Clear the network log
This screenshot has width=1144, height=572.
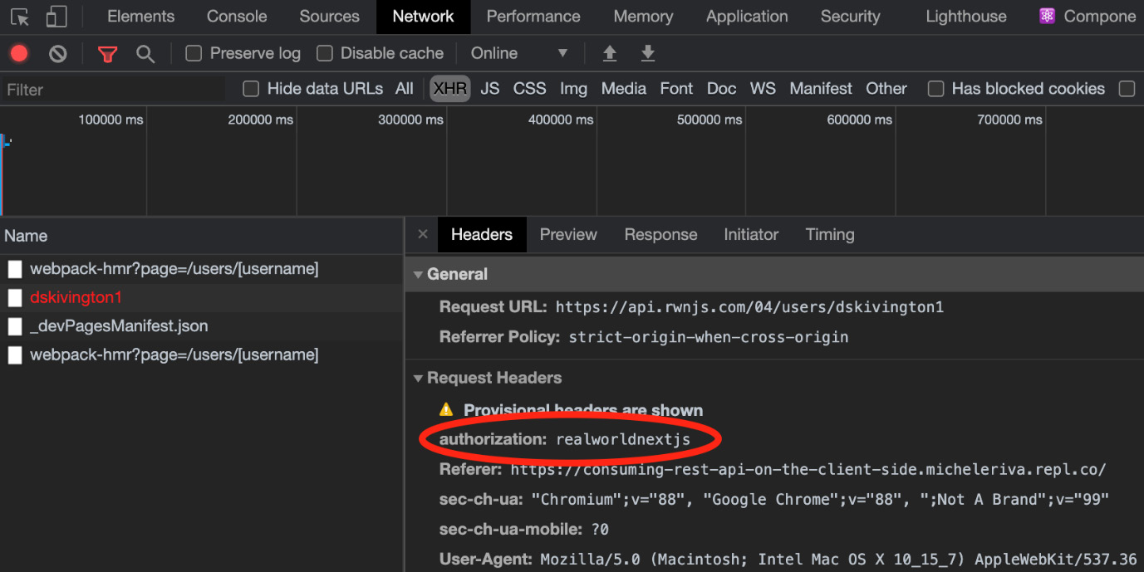point(56,53)
